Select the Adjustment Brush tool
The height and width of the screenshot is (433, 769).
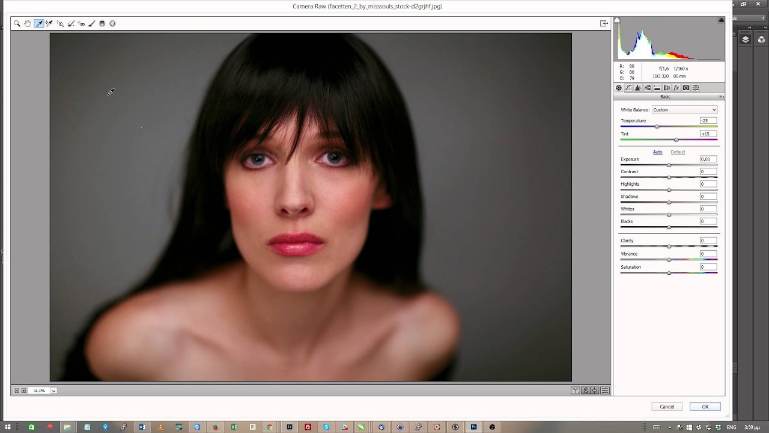pos(91,23)
